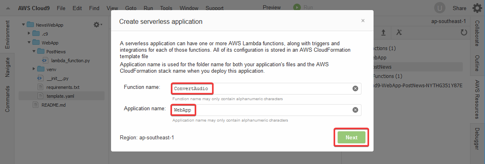Open the Support menu
Image resolution: width=485 pixels, height=164 pixels.
pos(214,8)
